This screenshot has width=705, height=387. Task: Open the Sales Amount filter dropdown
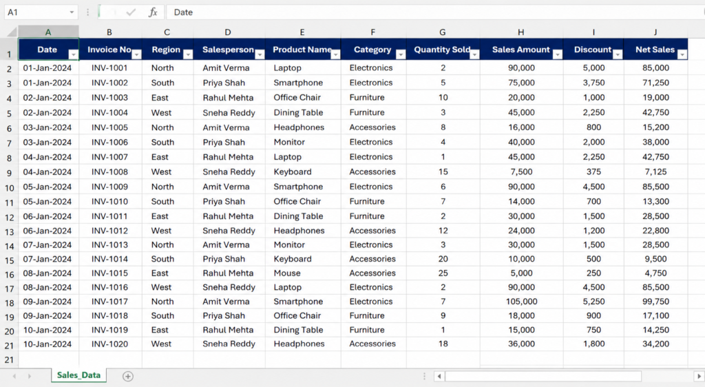point(558,54)
